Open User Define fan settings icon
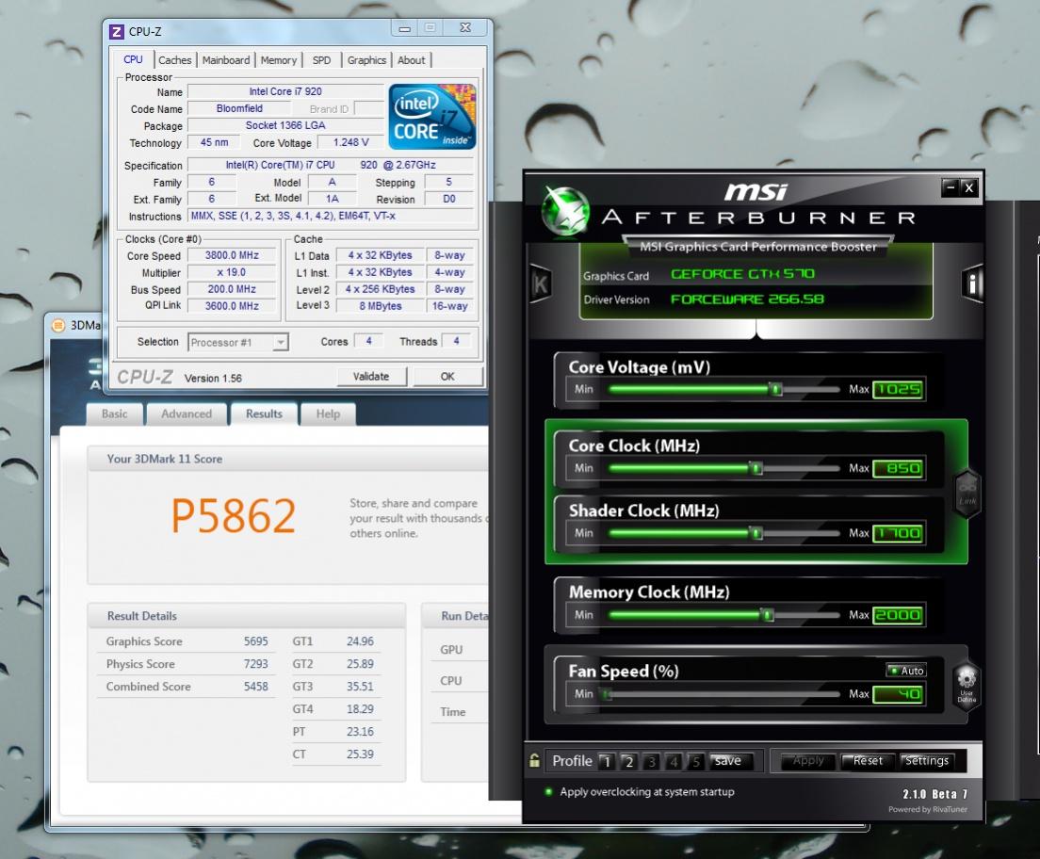 [x=967, y=684]
